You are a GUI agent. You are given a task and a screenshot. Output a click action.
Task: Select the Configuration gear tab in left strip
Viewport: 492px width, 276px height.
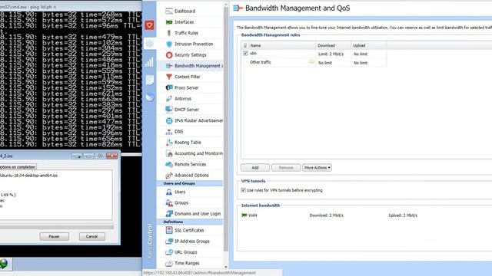[150, 43]
